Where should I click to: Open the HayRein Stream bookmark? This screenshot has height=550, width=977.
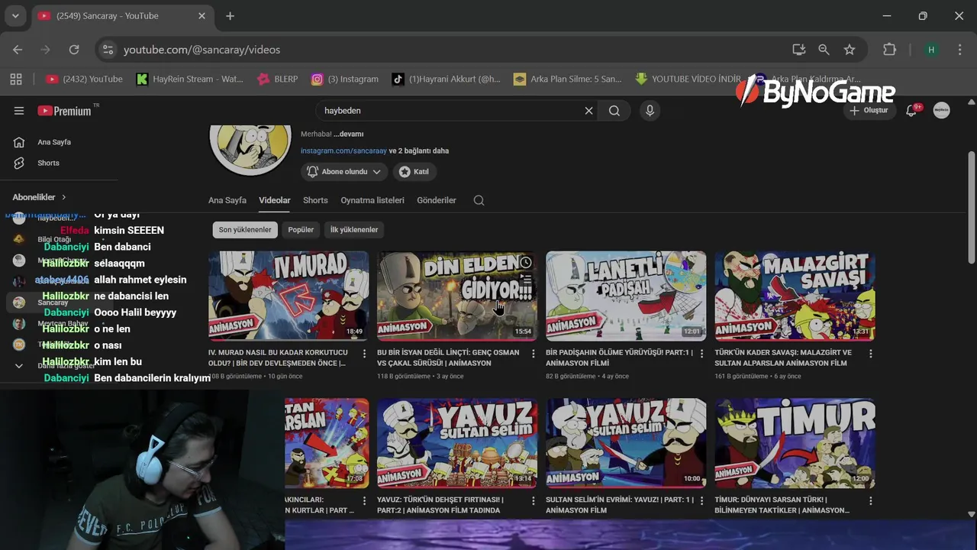[189, 79]
